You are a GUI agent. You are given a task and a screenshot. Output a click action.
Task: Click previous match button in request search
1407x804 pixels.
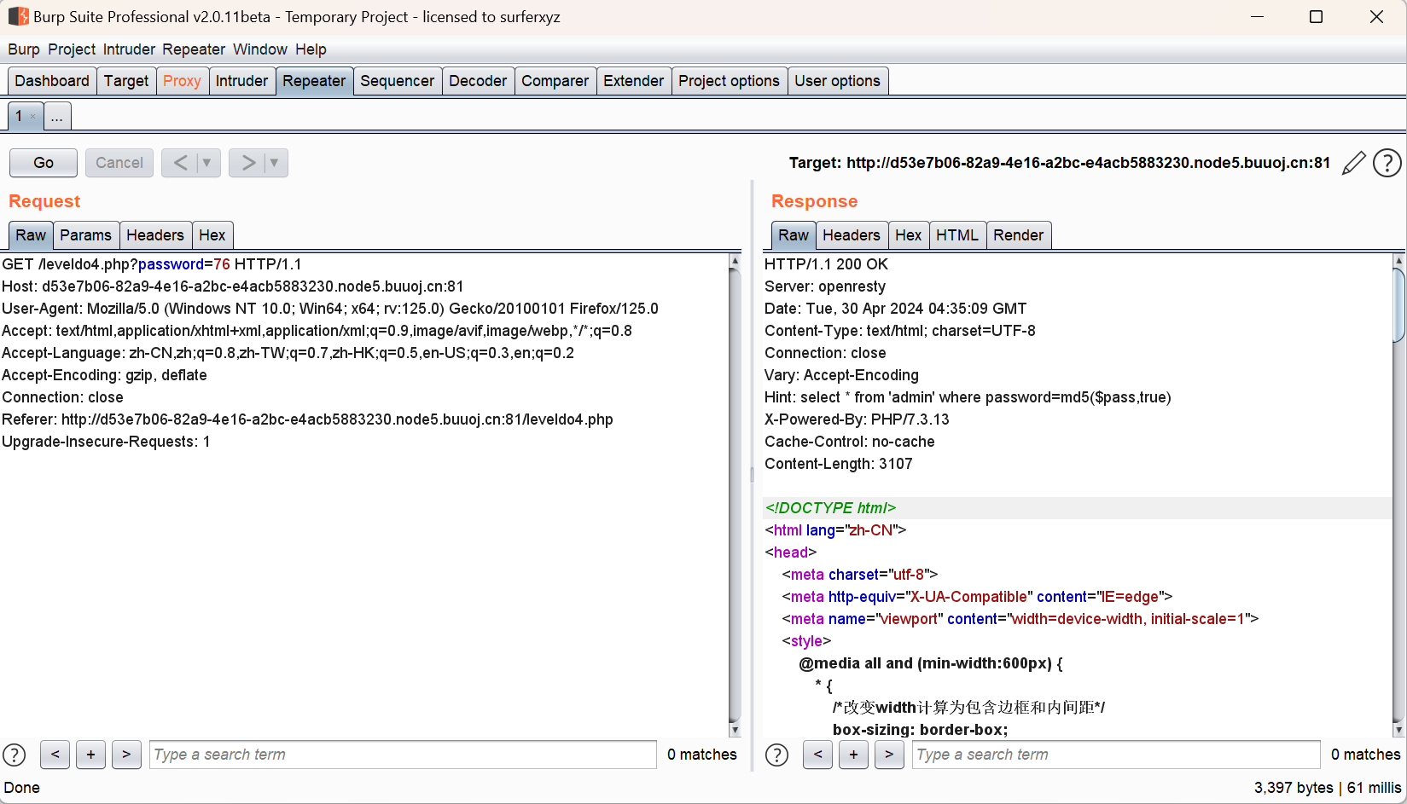(55, 755)
